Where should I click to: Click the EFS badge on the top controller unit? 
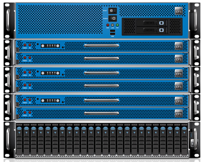tap(179, 11)
